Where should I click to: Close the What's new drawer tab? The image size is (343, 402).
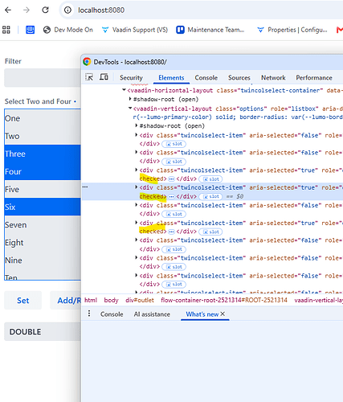coord(223,314)
